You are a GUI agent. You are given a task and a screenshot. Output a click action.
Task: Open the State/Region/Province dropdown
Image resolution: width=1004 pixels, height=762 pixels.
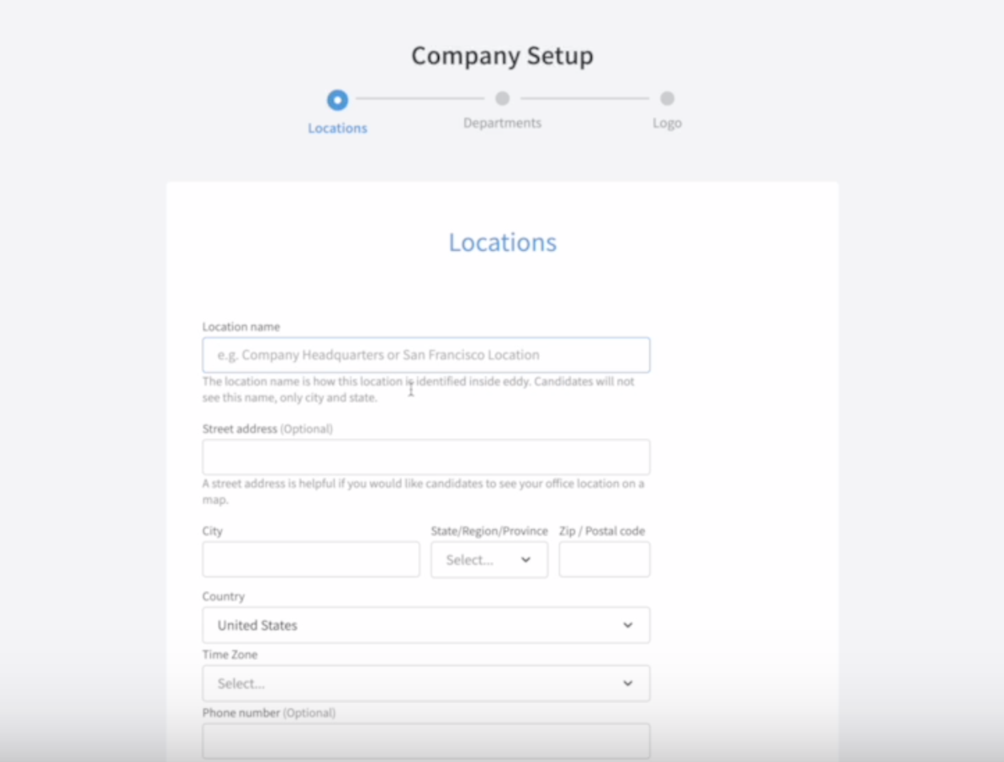[489, 560]
